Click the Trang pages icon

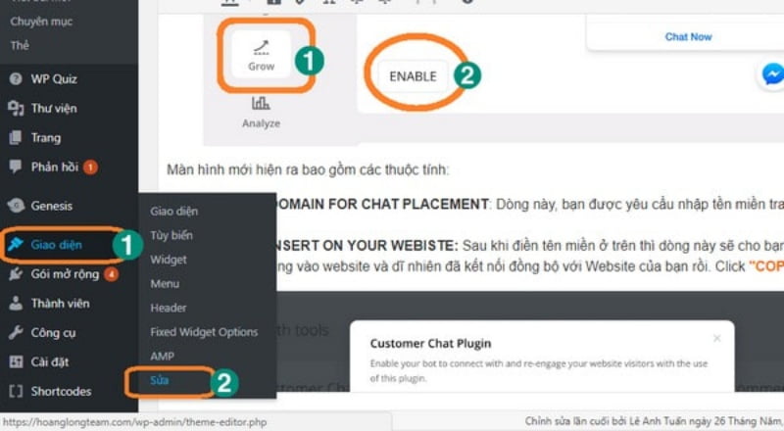point(16,137)
